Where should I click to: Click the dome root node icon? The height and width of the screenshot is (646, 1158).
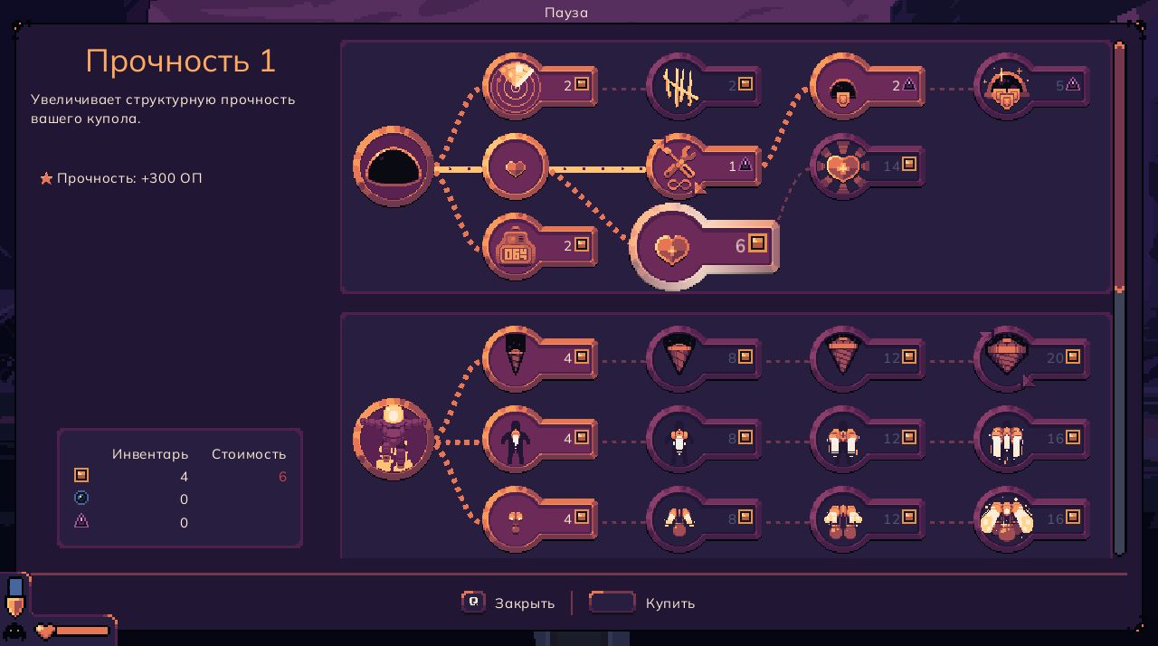(394, 167)
